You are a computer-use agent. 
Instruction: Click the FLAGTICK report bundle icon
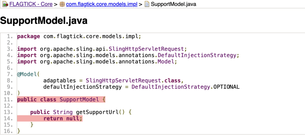(x=5, y=4)
